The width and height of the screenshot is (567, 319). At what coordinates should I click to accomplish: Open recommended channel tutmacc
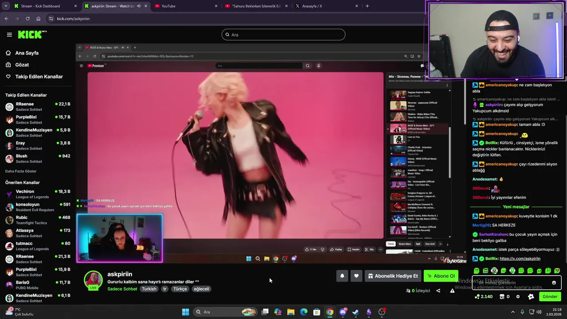pos(38,246)
